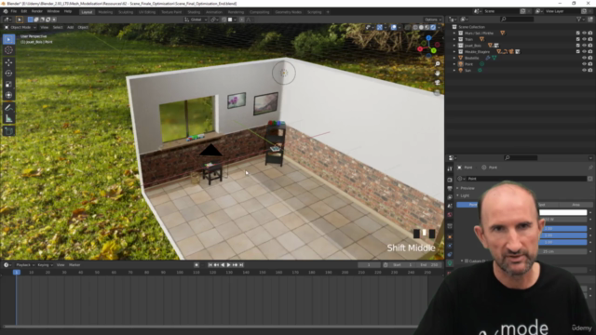Switch to the Shading workspace tab

pos(194,12)
